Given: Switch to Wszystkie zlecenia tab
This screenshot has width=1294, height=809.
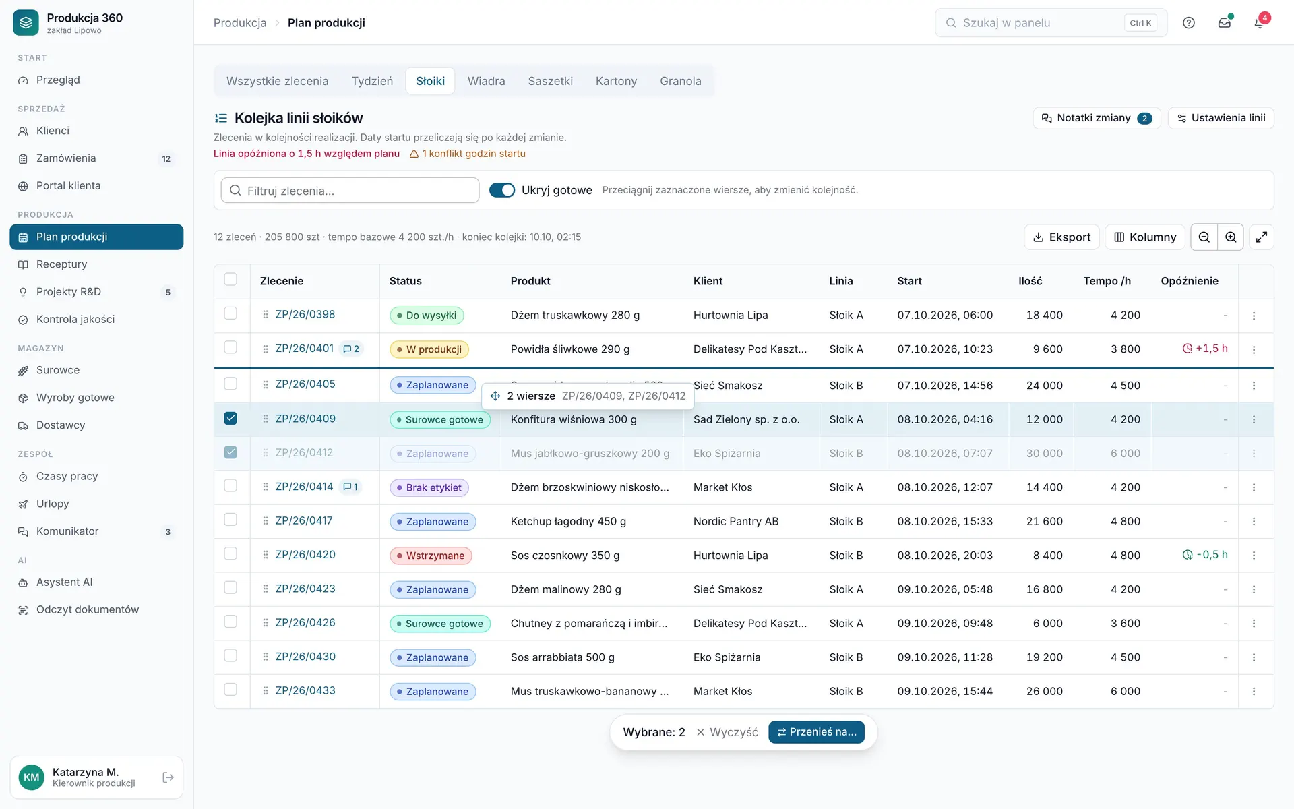Looking at the screenshot, I should click(x=277, y=81).
